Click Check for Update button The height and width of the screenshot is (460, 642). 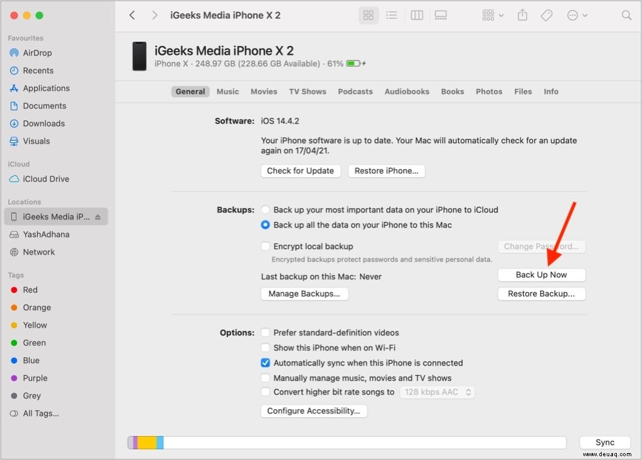click(301, 171)
